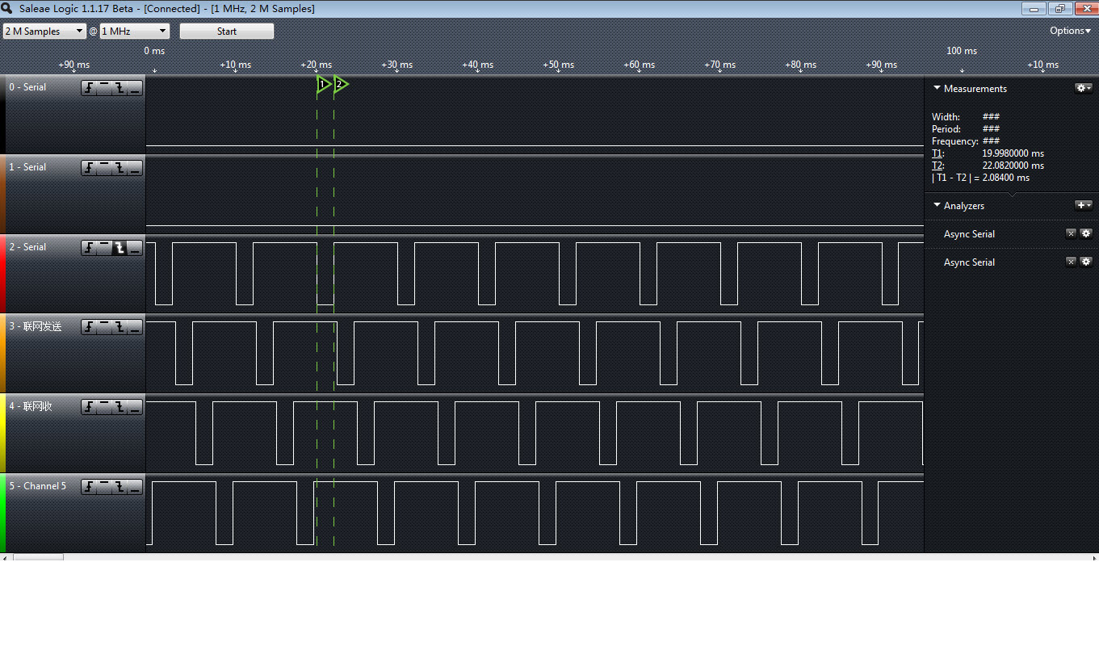Set rising edge trigger on channel 1 - Serial
1099x646 pixels.
88,168
